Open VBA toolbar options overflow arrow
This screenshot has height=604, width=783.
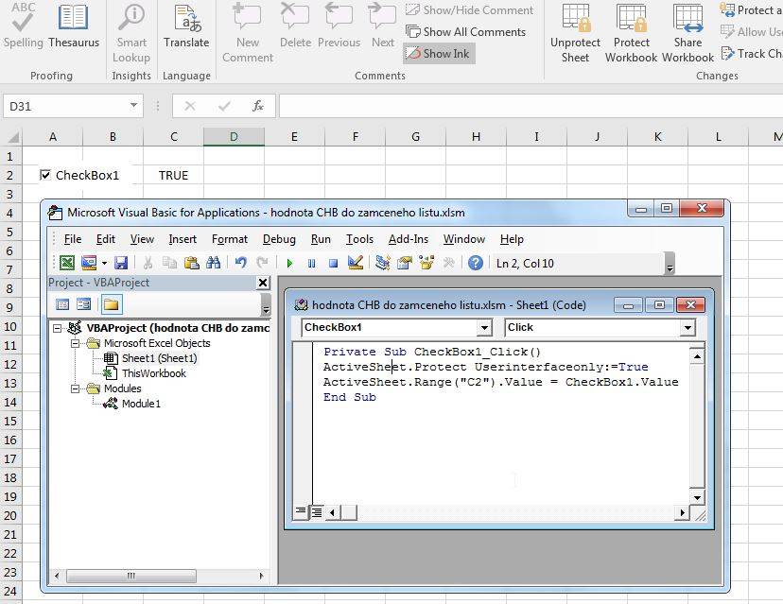coord(670,264)
